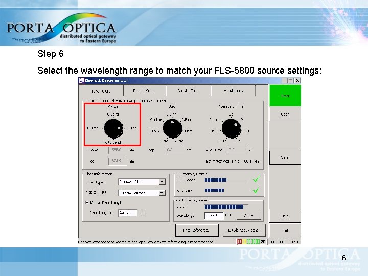The width and height of the screenshot is (368, 276).
Task: Click the status bar date and time
Action: click(x=284, y=242)
